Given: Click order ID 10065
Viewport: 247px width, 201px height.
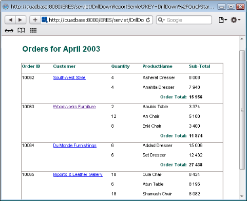Looking at the screenshot, I should coord(28,174).
